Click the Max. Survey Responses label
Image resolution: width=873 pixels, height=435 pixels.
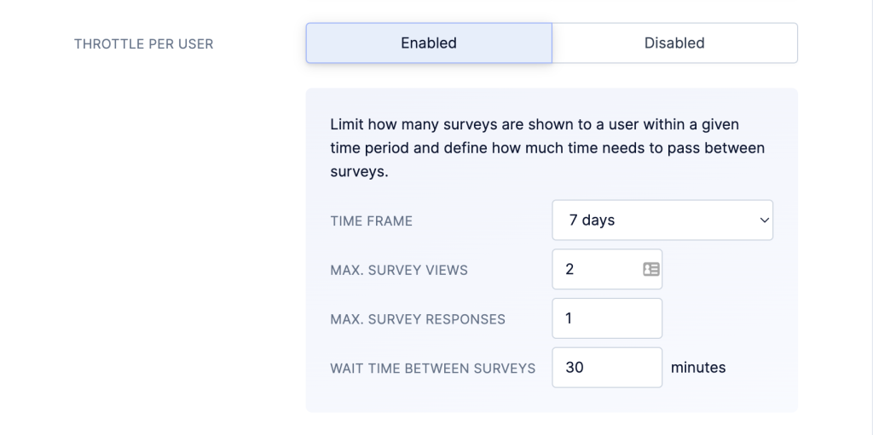coord(418,319)
